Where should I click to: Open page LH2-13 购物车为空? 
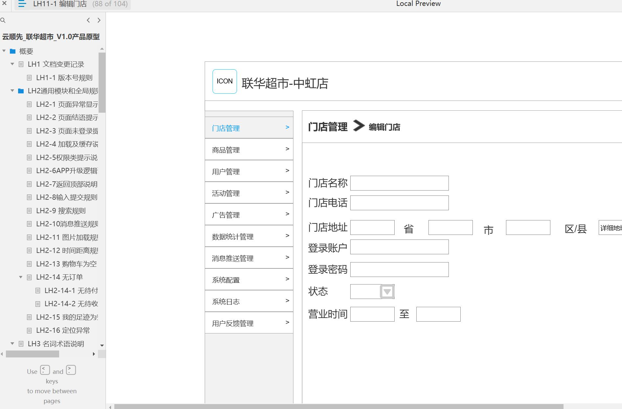[66, 264]
